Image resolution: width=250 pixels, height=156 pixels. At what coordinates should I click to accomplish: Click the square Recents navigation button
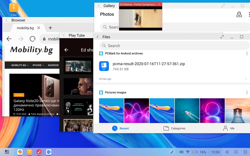click(x=245, y=152)
